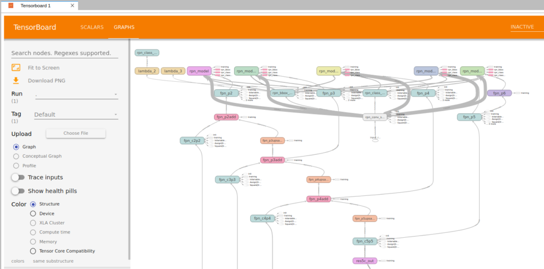Select the fpn_p3add node
The height and width of the screenshot is (269, 544).
click(273, 160)
